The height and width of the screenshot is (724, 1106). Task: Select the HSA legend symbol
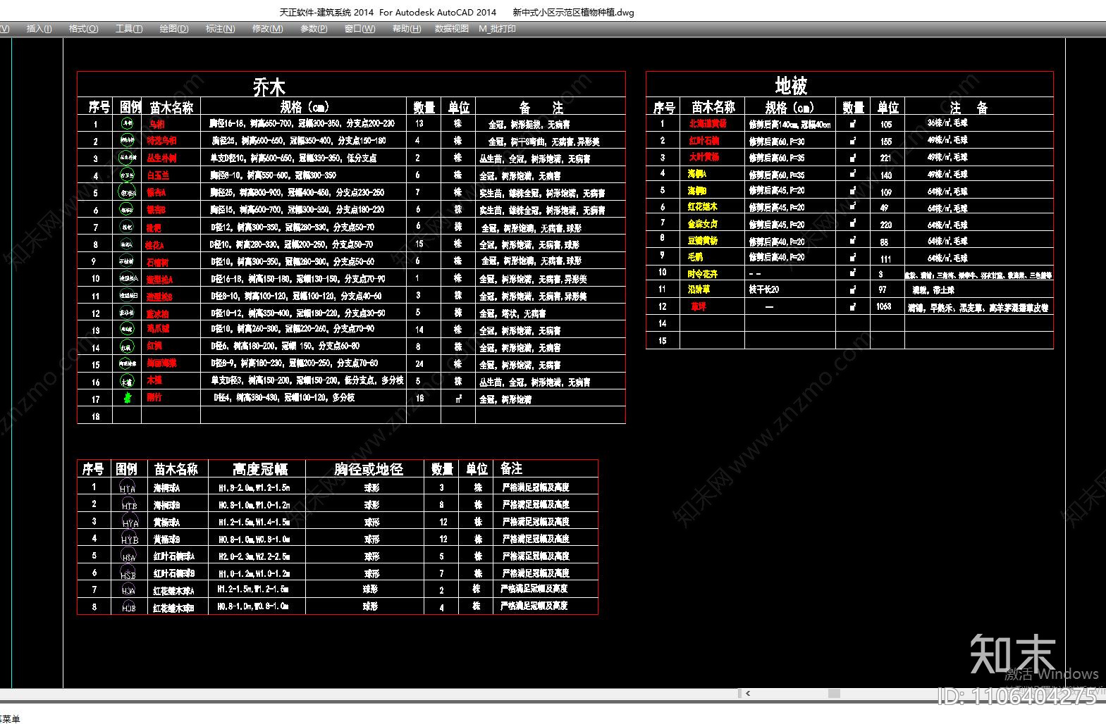tap(128, 556)
